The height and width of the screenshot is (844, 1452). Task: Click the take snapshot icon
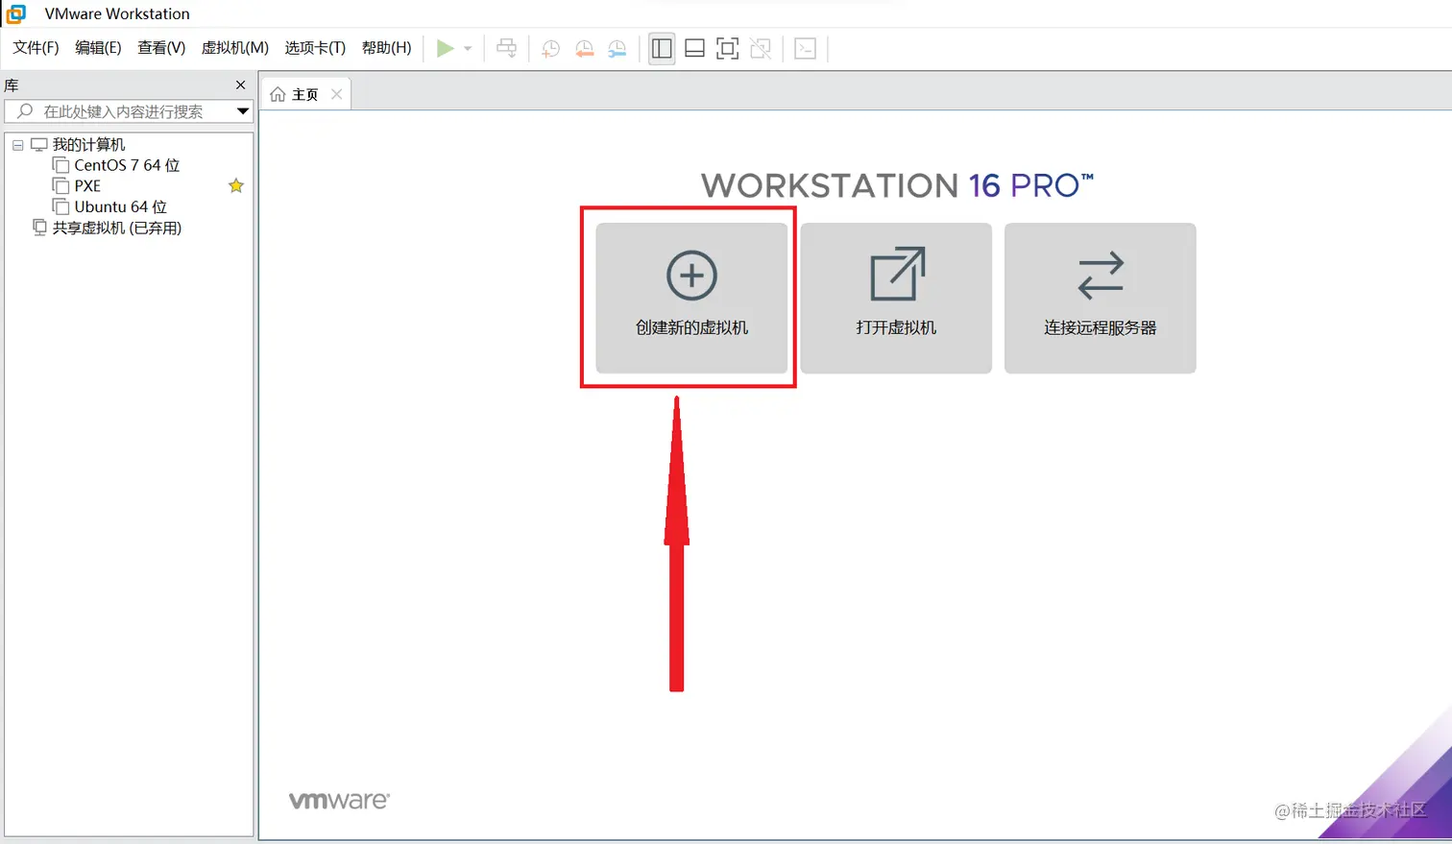[x=550, y=48]
